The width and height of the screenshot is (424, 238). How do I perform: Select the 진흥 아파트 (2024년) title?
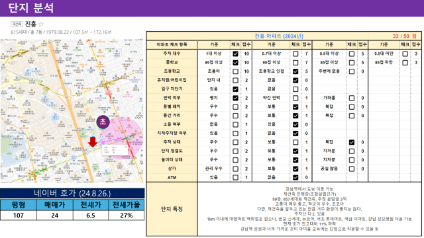tap(279, 36)
